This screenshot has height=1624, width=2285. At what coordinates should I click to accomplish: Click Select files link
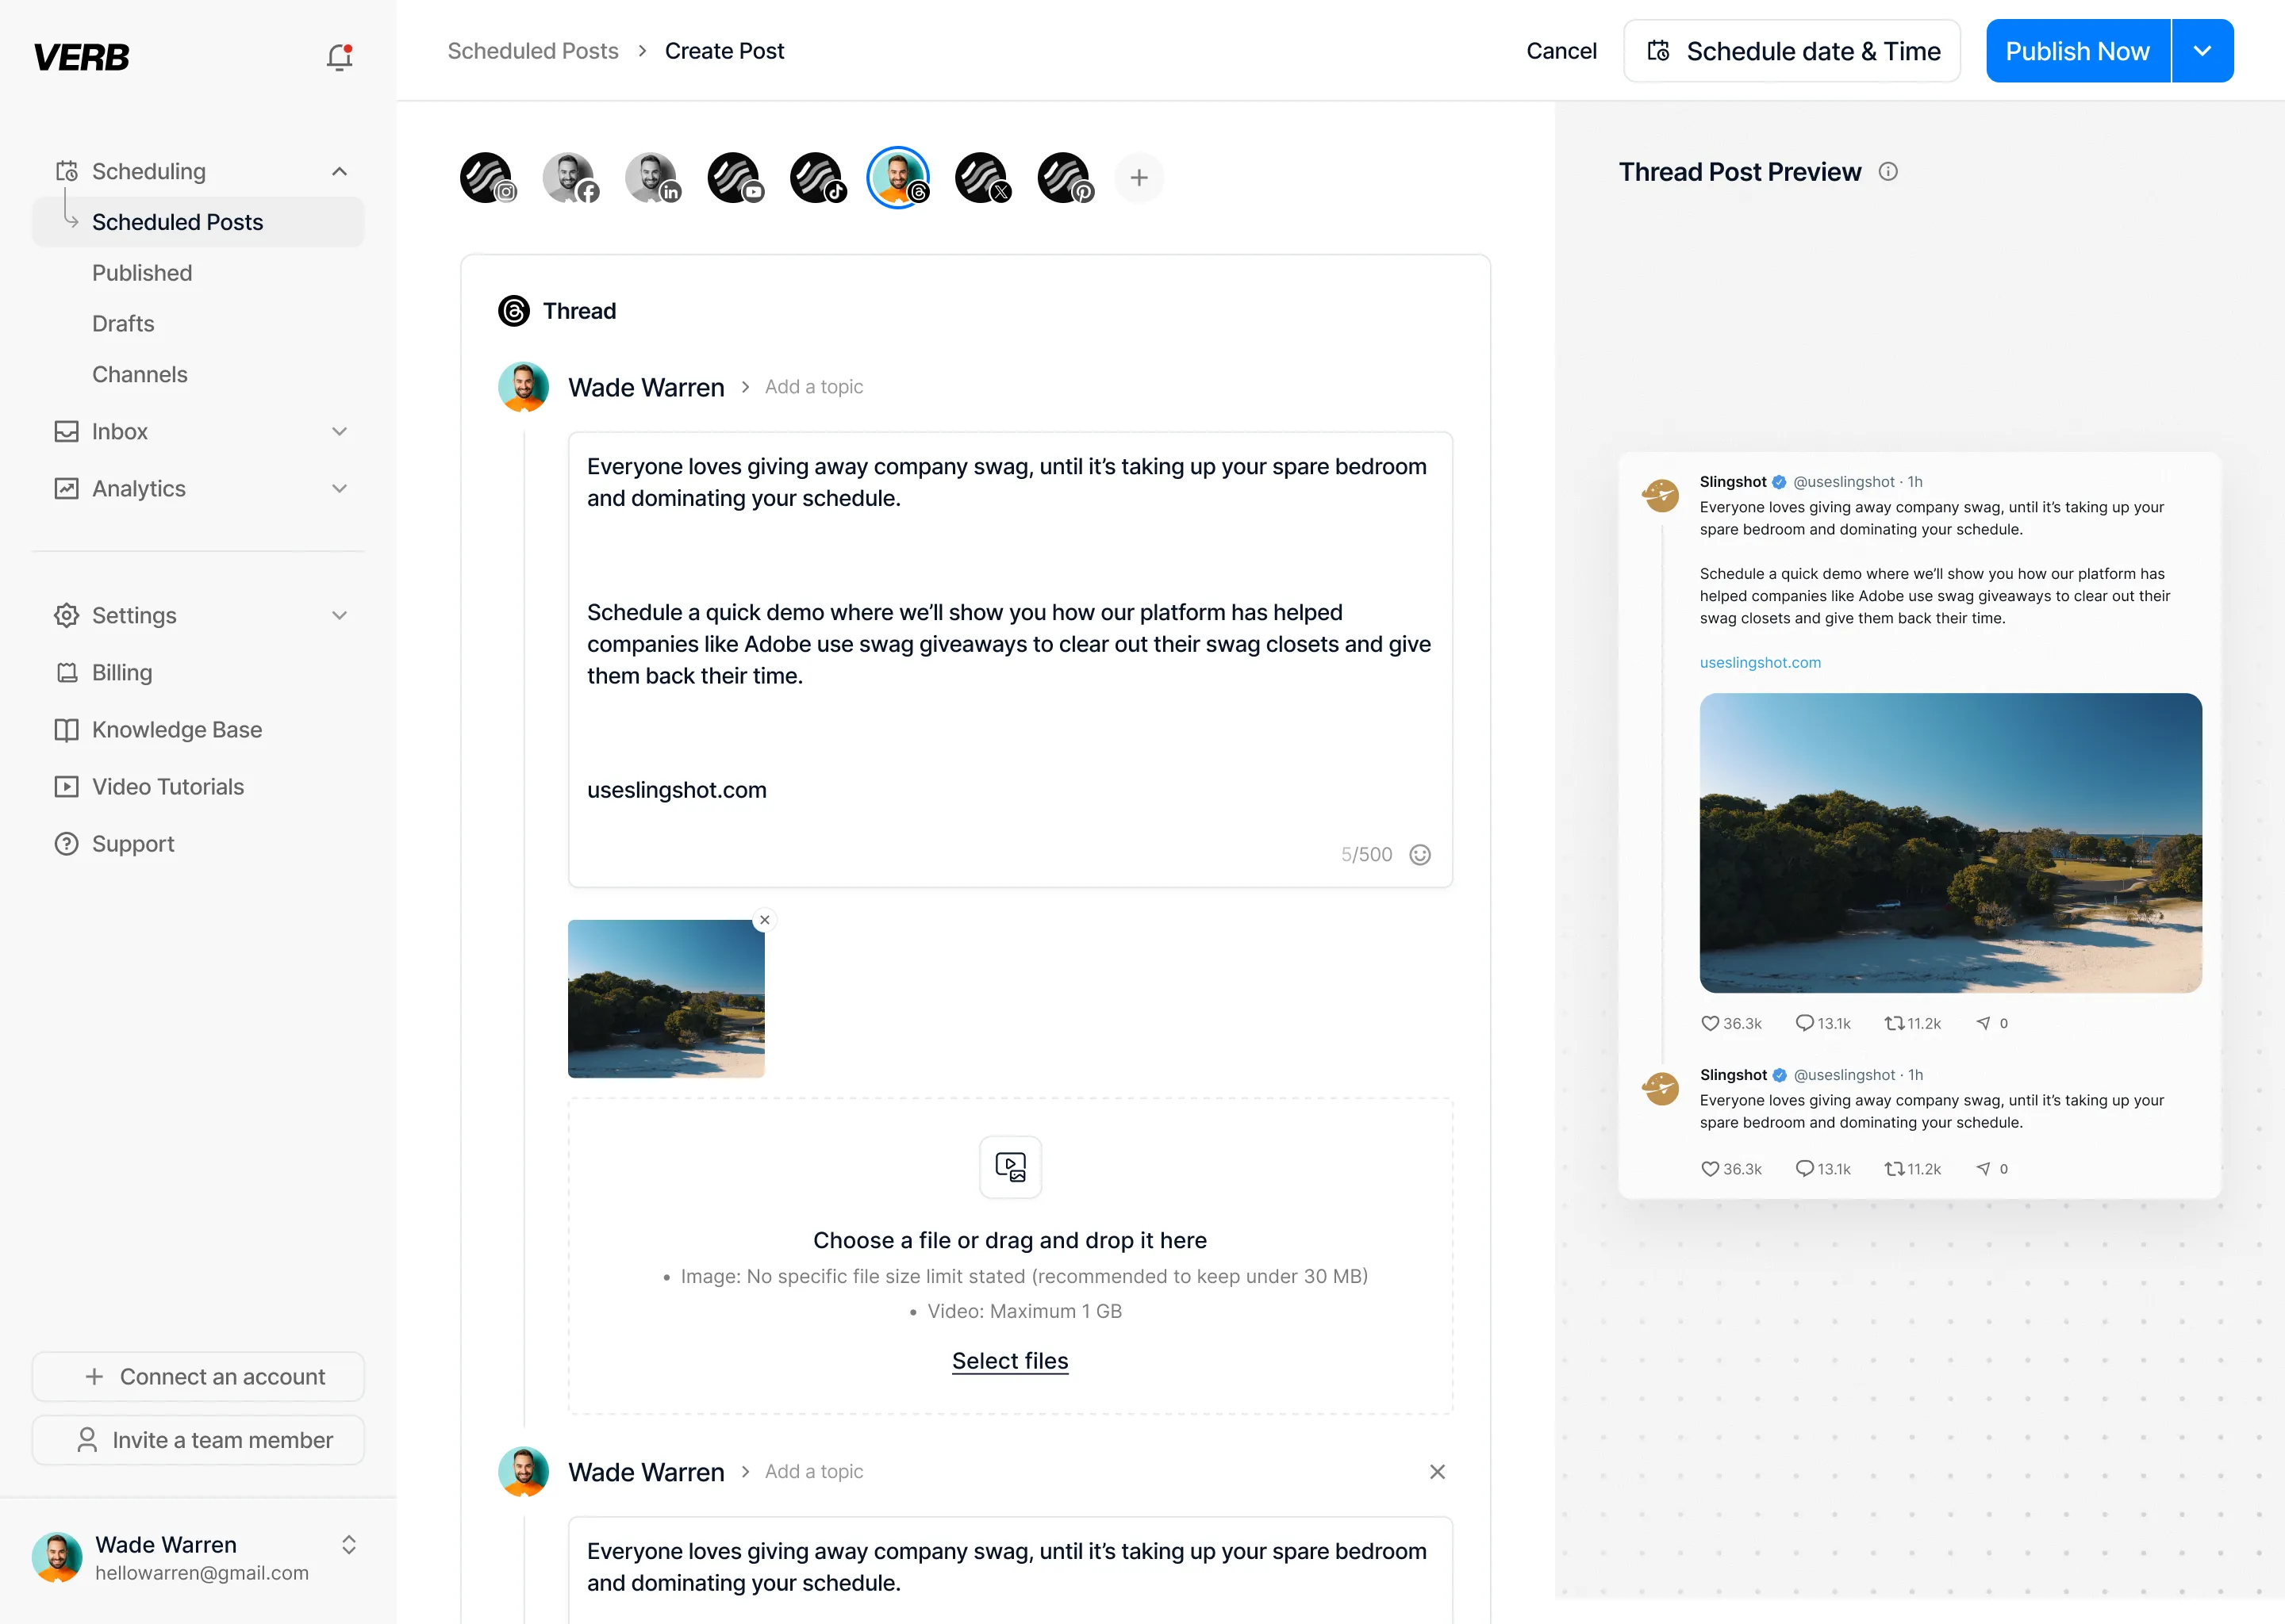click(1011, 1361)
